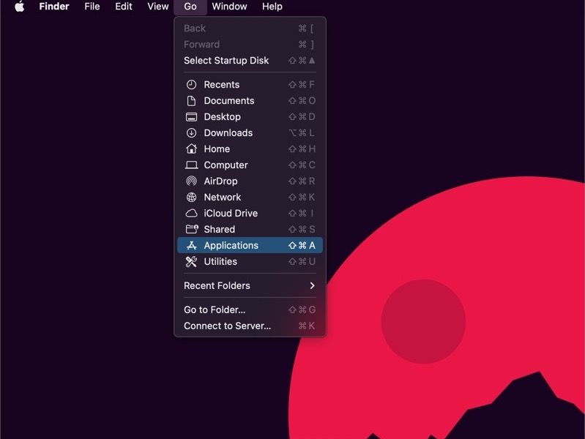585x439 pixels.
Task: Click the Downloads arrow icon
Action: point(191,132)
